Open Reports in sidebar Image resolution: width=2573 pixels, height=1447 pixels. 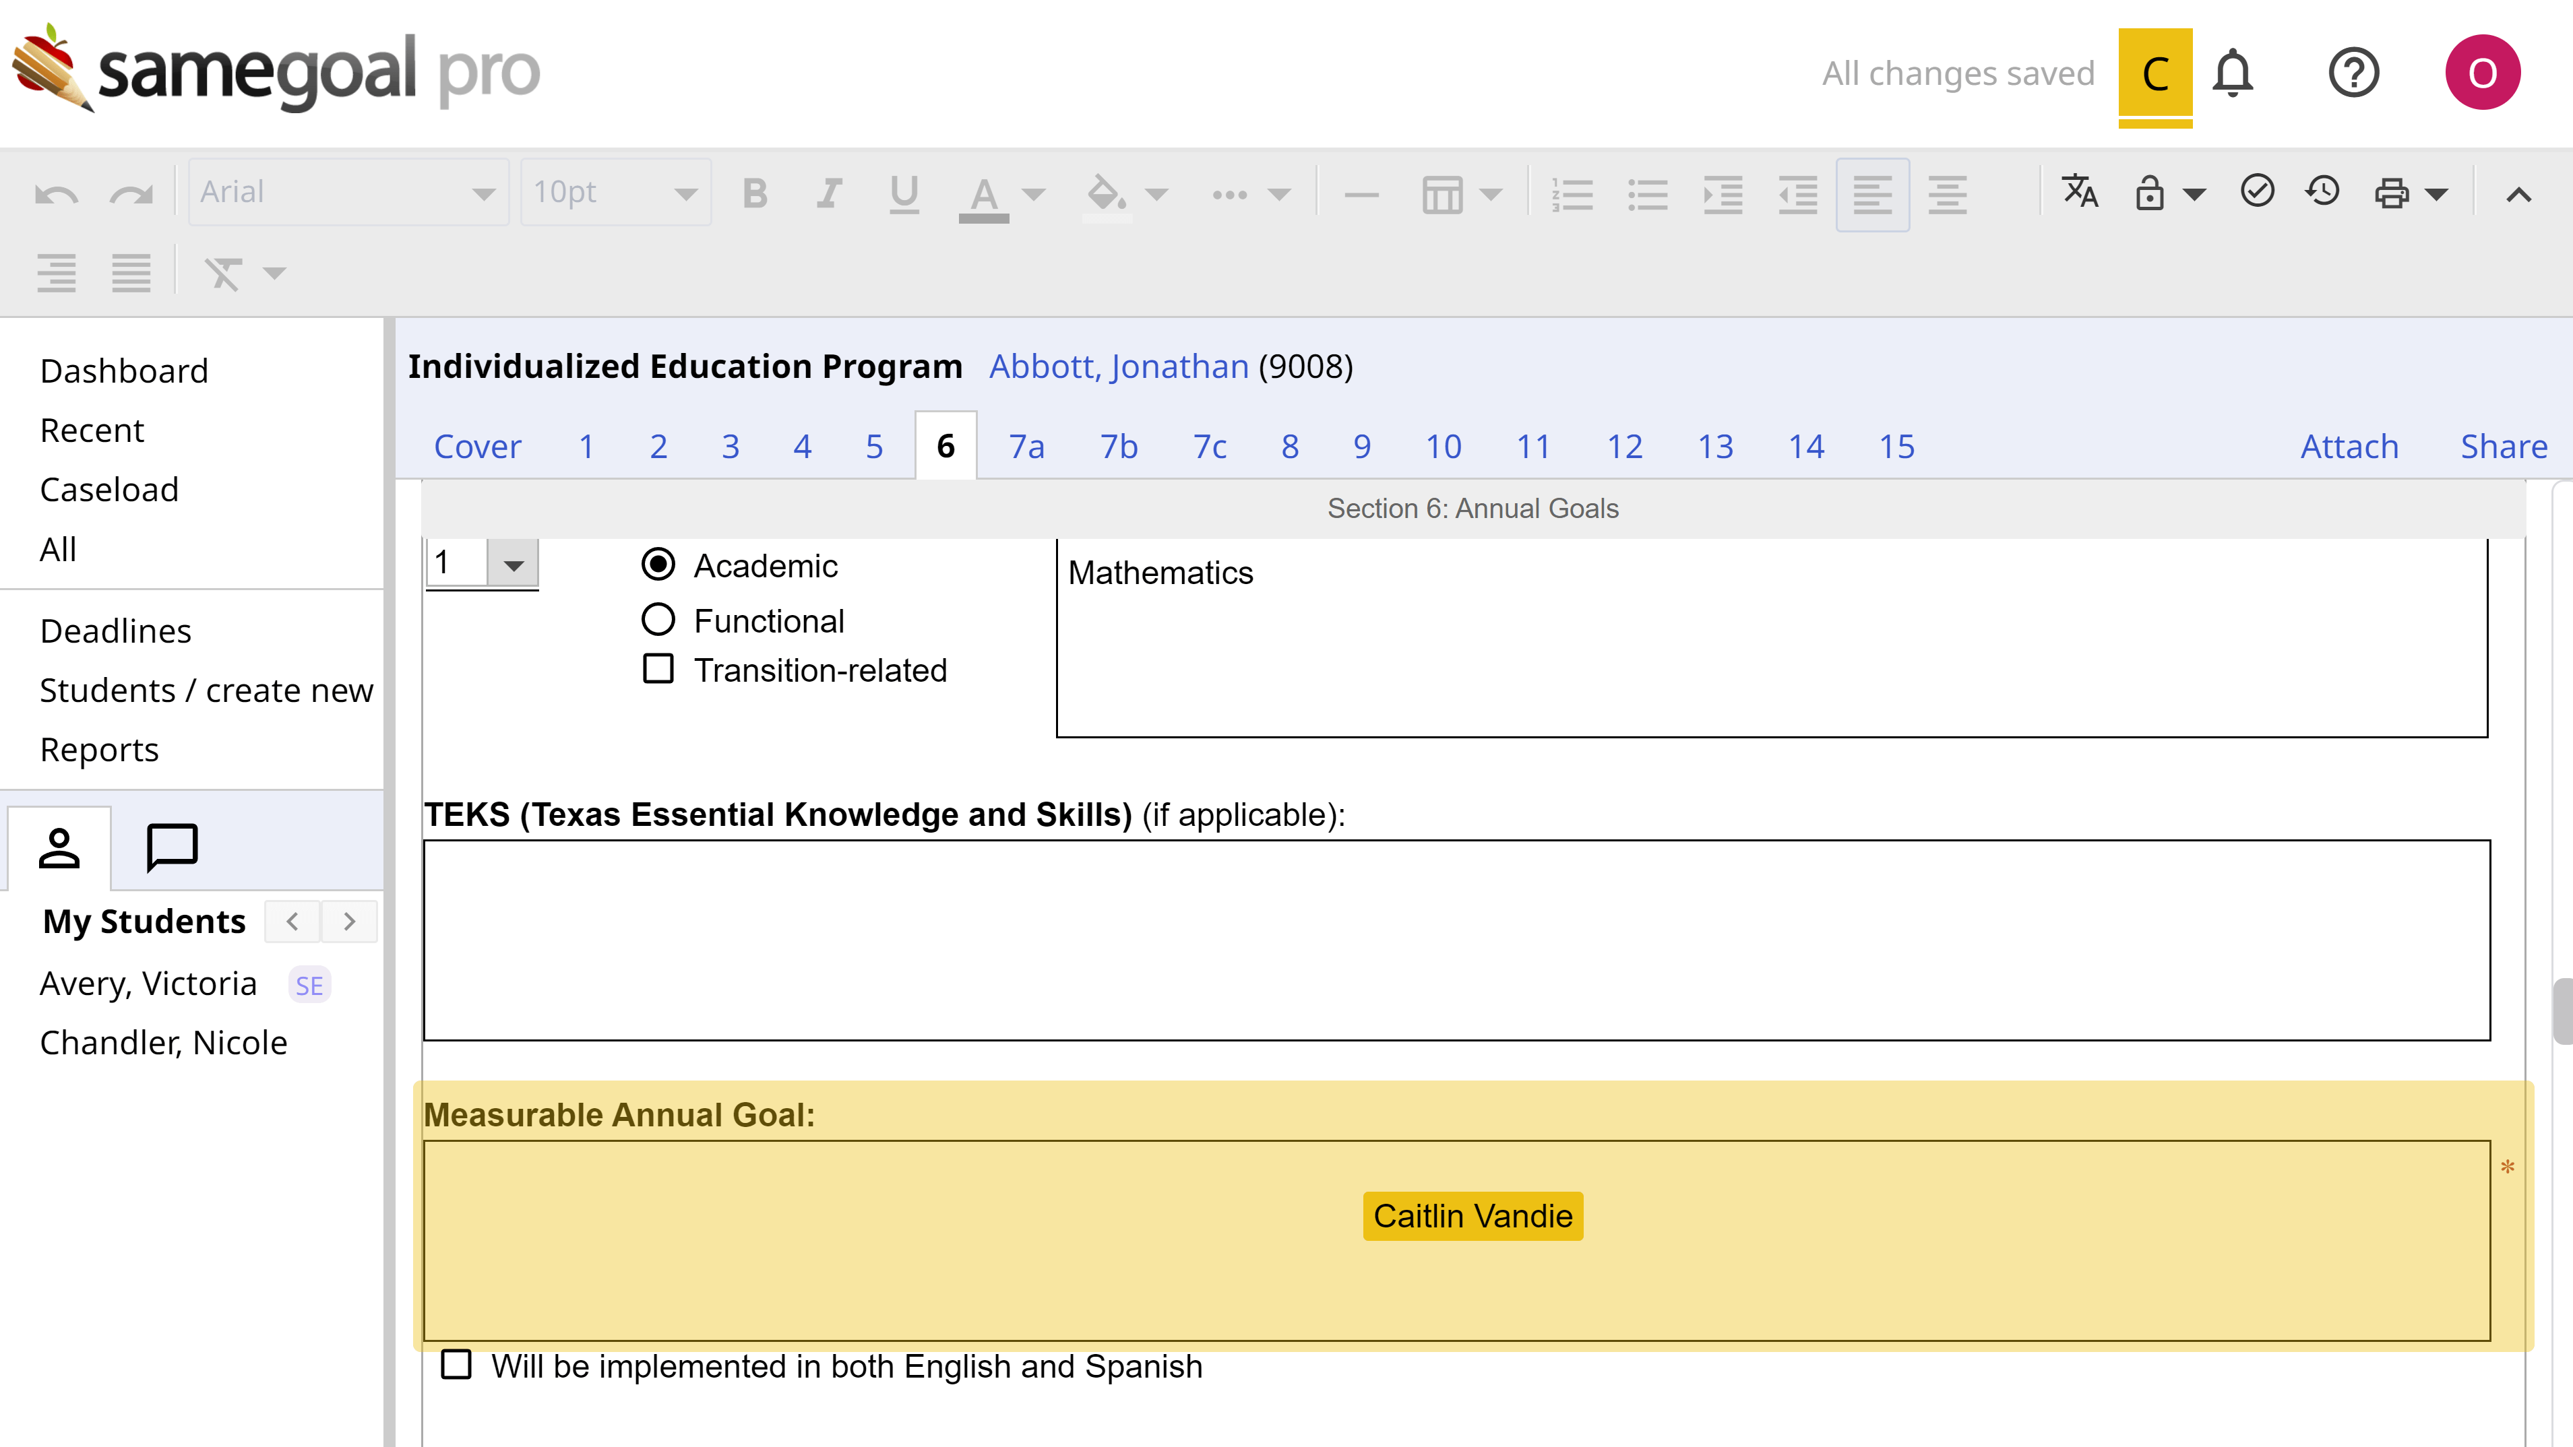(99, 750)
